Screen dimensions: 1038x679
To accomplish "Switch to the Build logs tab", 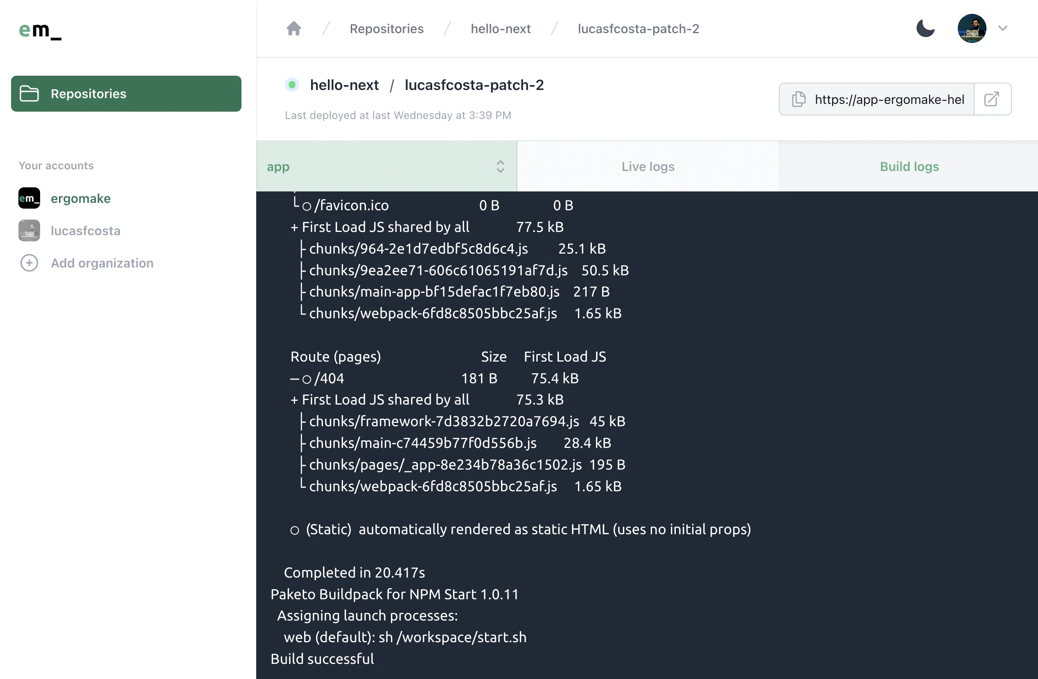I will point(909,166).
